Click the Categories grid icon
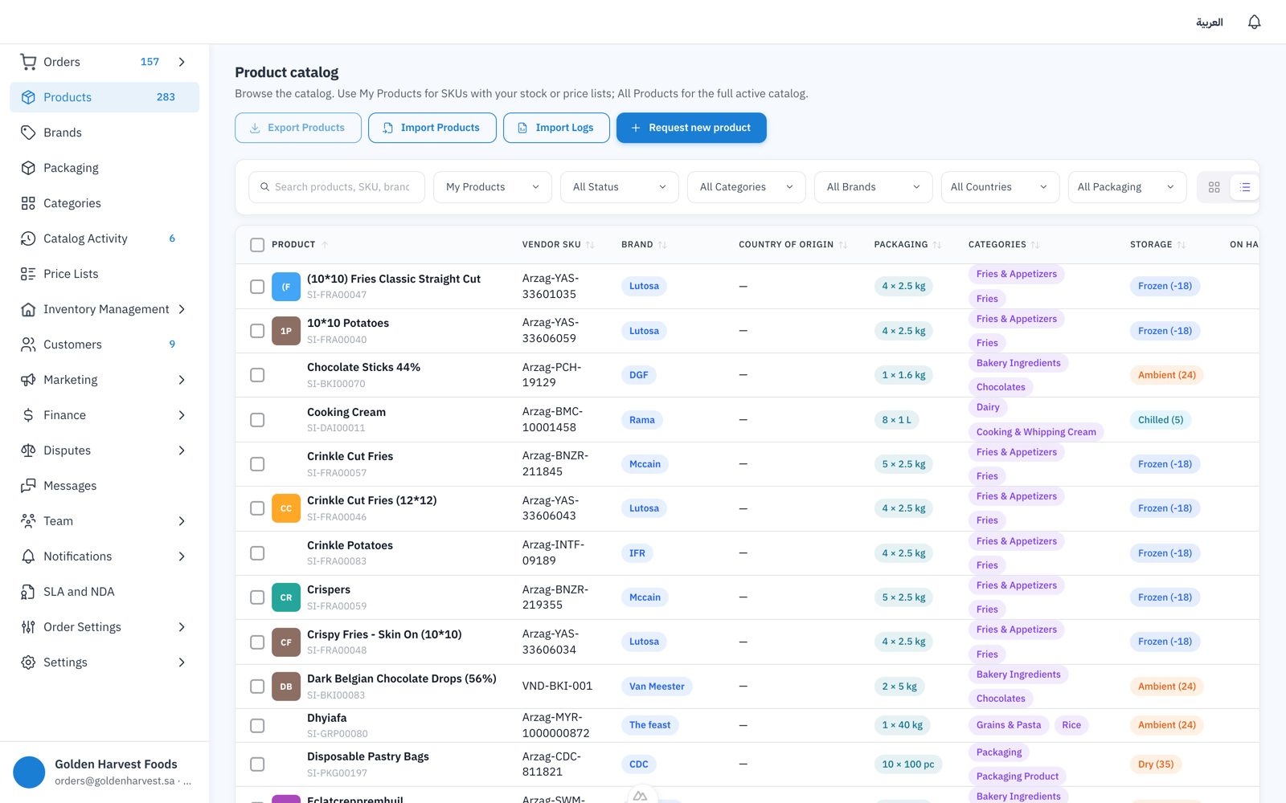 coord(28,203)
